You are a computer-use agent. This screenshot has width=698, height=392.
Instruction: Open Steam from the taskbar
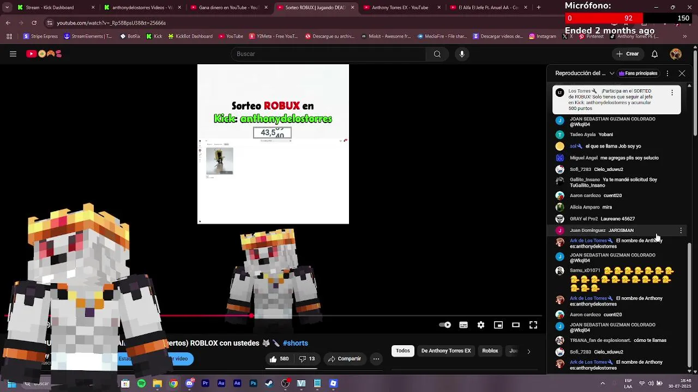pyautogui.click(x=269, y=383)
